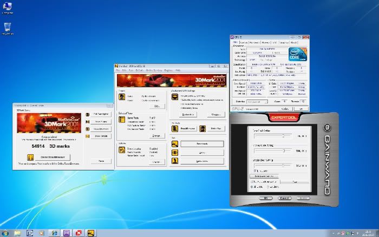
Task: Click the 3DMark2001 title bar application icon
Action: 116,66
